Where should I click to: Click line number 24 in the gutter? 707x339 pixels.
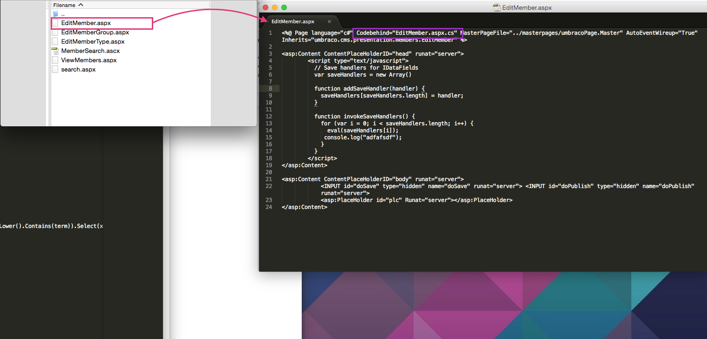pos(269,207)
